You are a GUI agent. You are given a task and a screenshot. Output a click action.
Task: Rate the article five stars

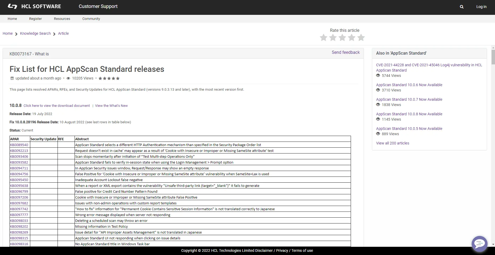361,38
